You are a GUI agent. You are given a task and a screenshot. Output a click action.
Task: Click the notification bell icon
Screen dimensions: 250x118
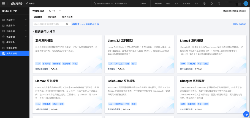pos(211,4)
